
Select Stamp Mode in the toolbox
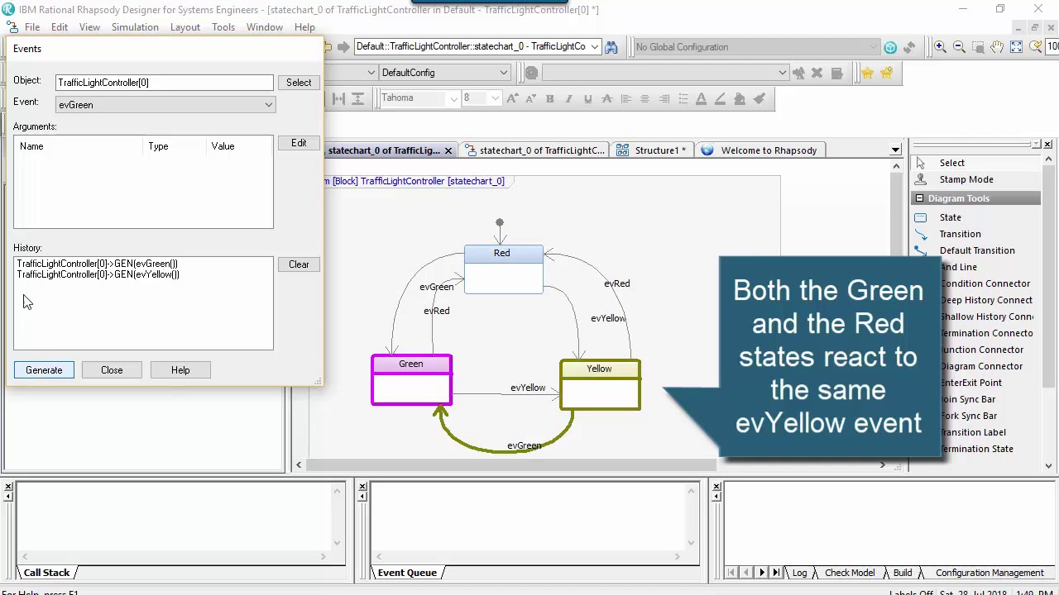pyautogui.click(x=966, y=179)
